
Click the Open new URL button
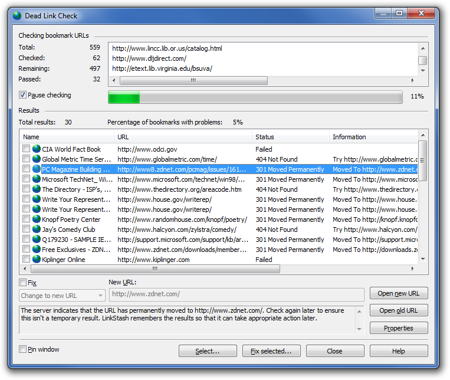[x=399, y=294]
